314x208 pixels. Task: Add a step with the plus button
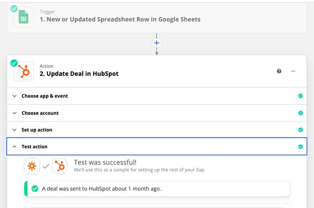coord(156,43)
